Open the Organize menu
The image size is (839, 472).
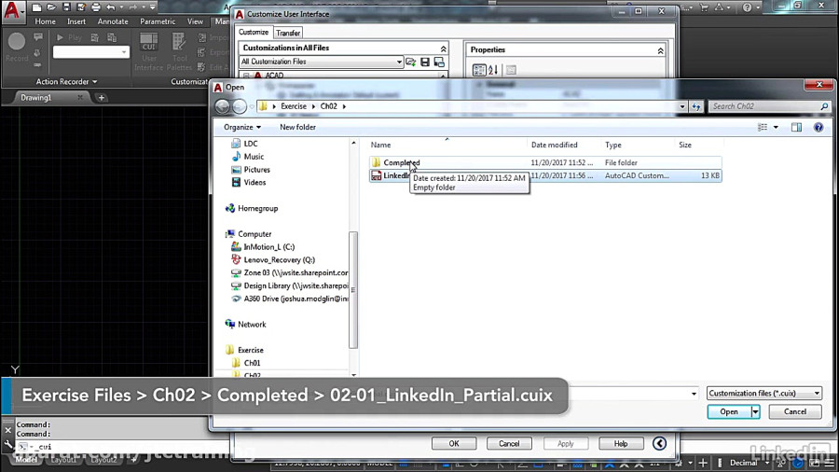(242, 127)
